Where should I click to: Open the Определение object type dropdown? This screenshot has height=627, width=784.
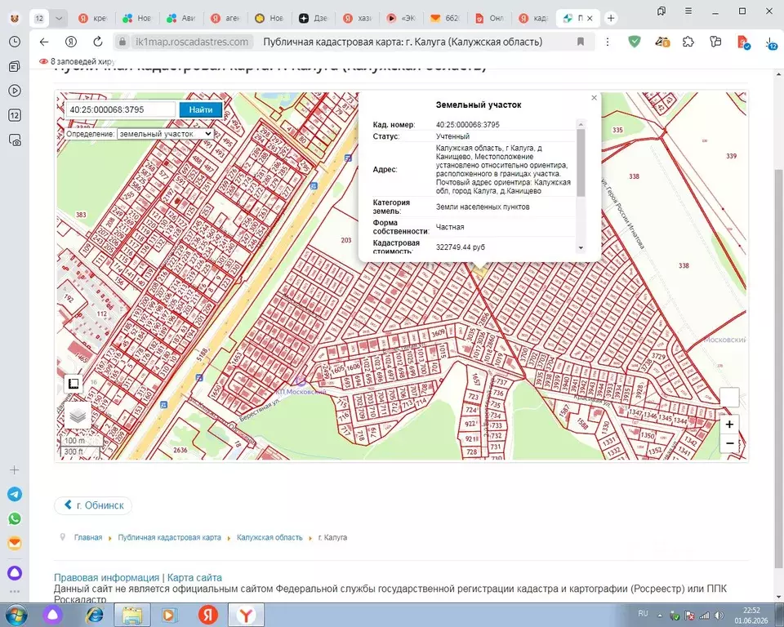166,134
